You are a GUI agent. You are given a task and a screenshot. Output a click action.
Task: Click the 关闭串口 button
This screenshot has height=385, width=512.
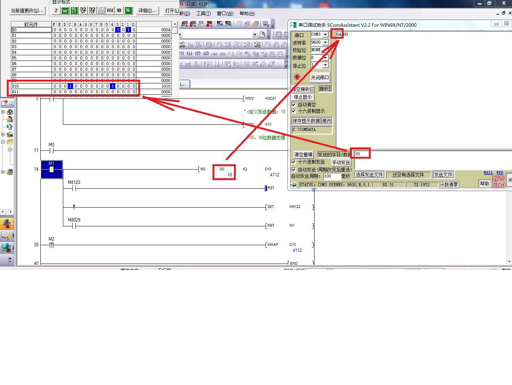pos(319,77)
